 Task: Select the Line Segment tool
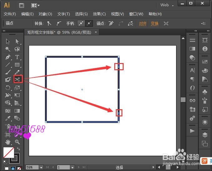click(x=8, y=65)
